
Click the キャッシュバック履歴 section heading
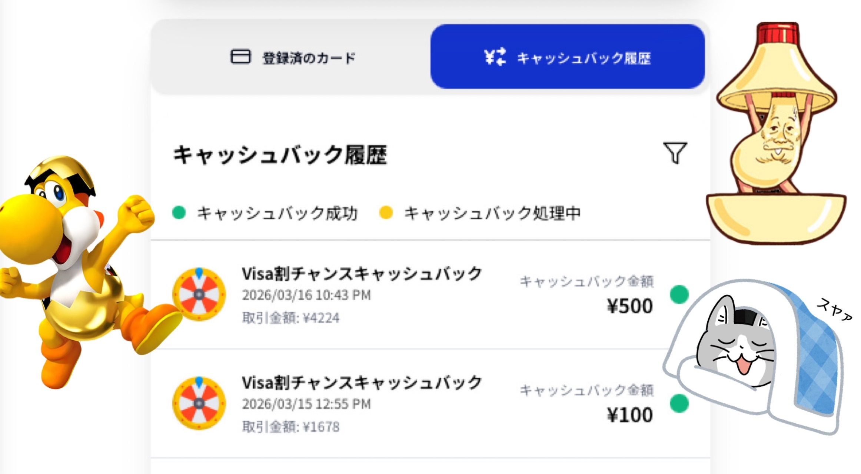(280, 155)
